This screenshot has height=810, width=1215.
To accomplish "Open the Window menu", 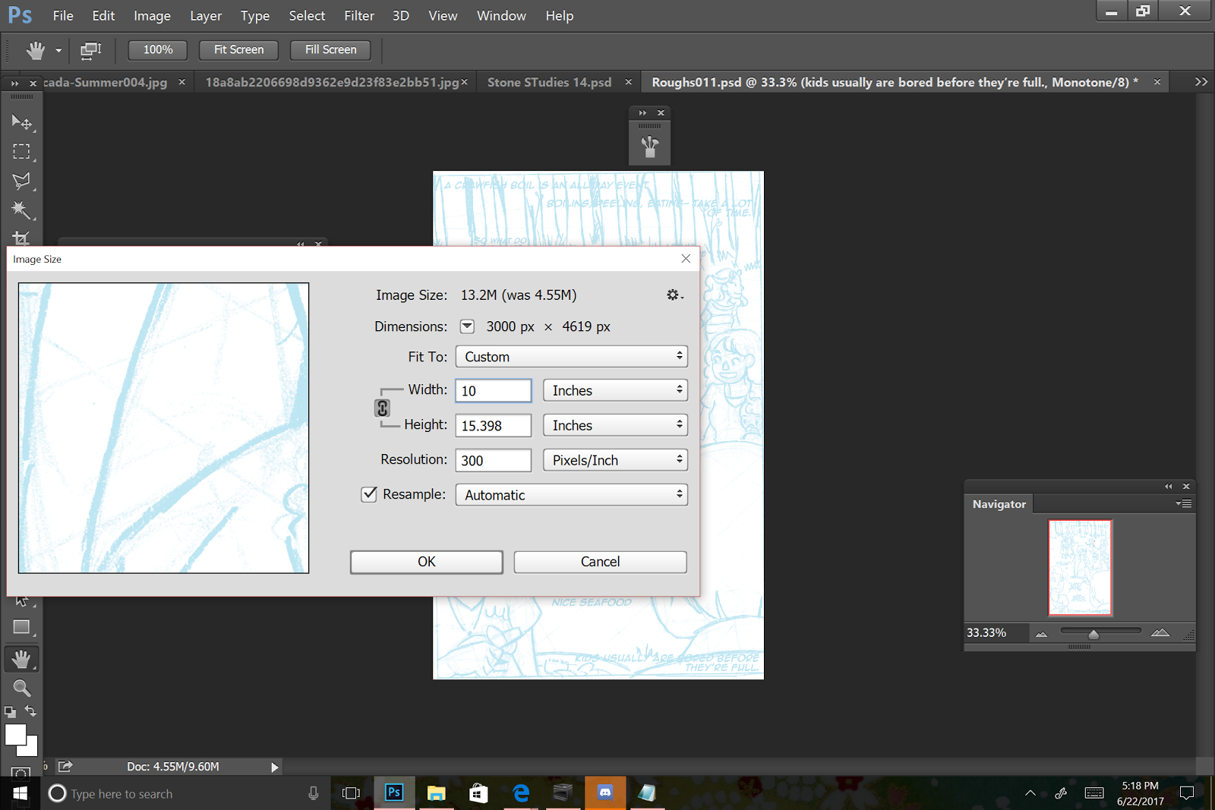I will click(x=501, y=16).
